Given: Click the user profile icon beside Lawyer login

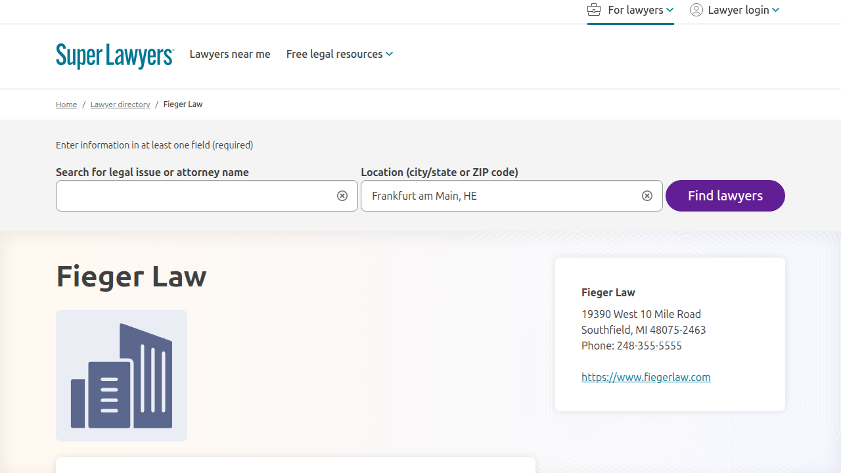Looking at the screenshot, I should (696, 10).
